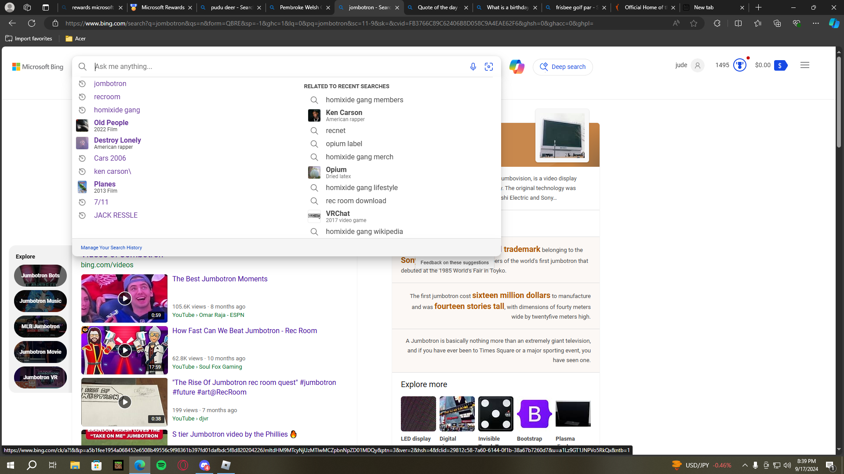Click Edge split screen icon
Viewport: 844px width, 474px height.
click(738, 23)
